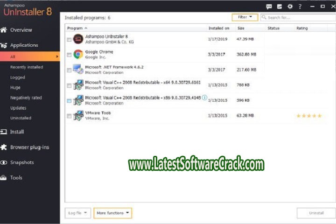The width and height of the screenshot is (336, 224).
Task: Click the Install sidebar icon
Action: point(3,132)
